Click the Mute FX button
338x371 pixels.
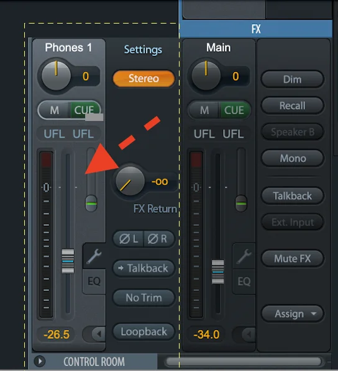coord(292,258)
